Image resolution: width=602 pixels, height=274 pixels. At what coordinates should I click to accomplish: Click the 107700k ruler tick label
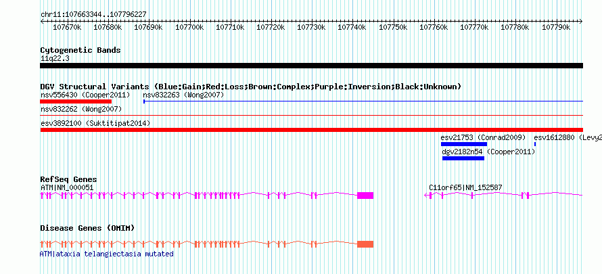click(x=189, y=27)
